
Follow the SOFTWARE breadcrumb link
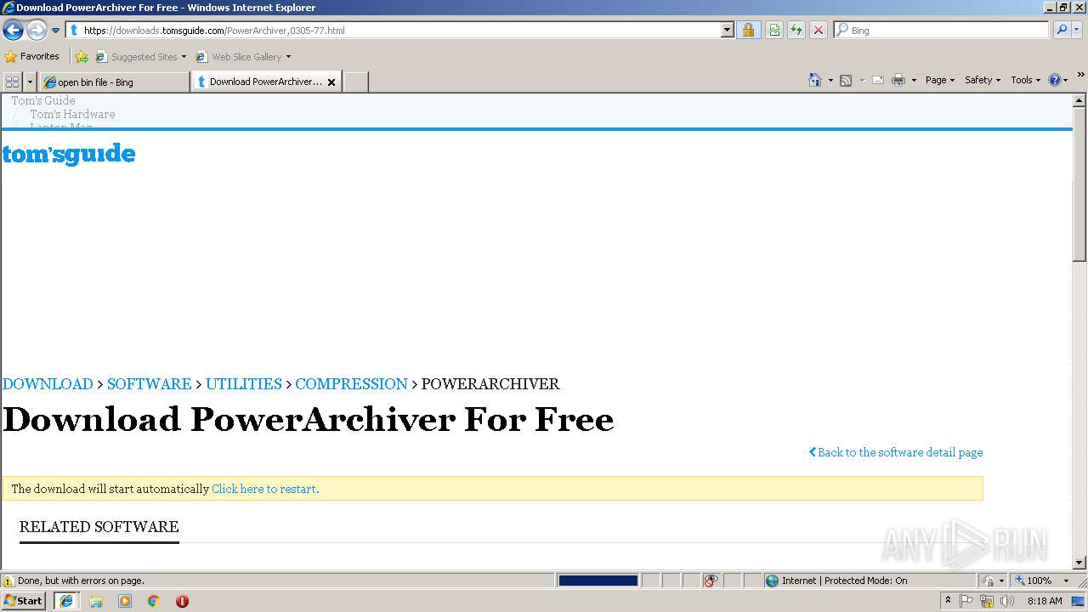click(149, 384)
